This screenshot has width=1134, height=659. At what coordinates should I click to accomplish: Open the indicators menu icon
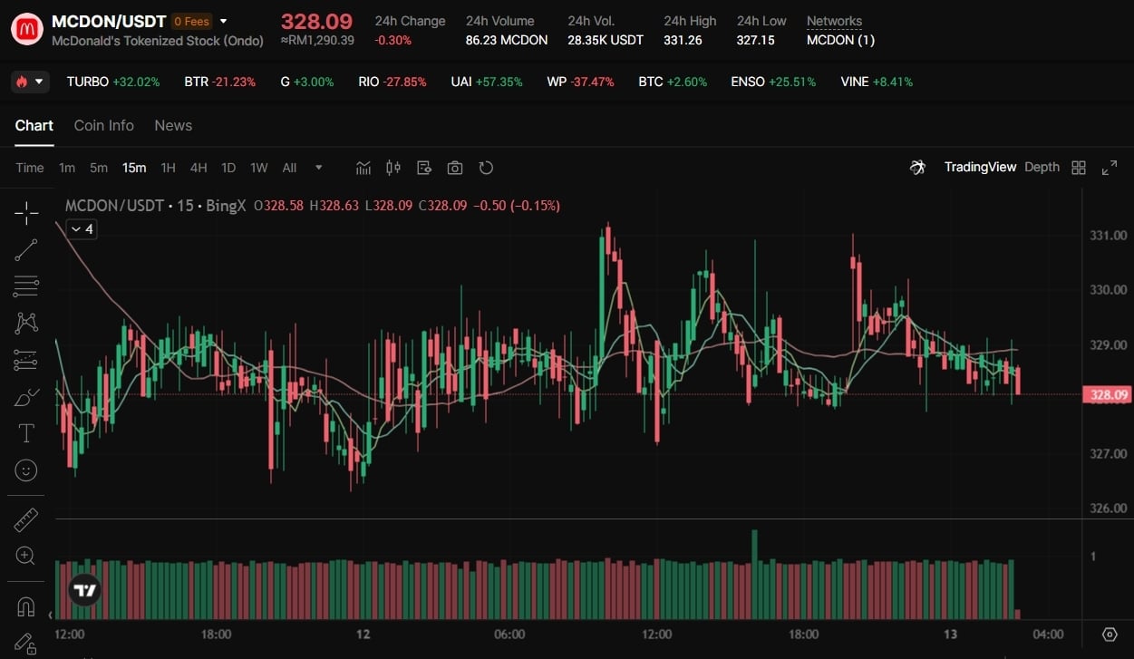coord(363,168)
